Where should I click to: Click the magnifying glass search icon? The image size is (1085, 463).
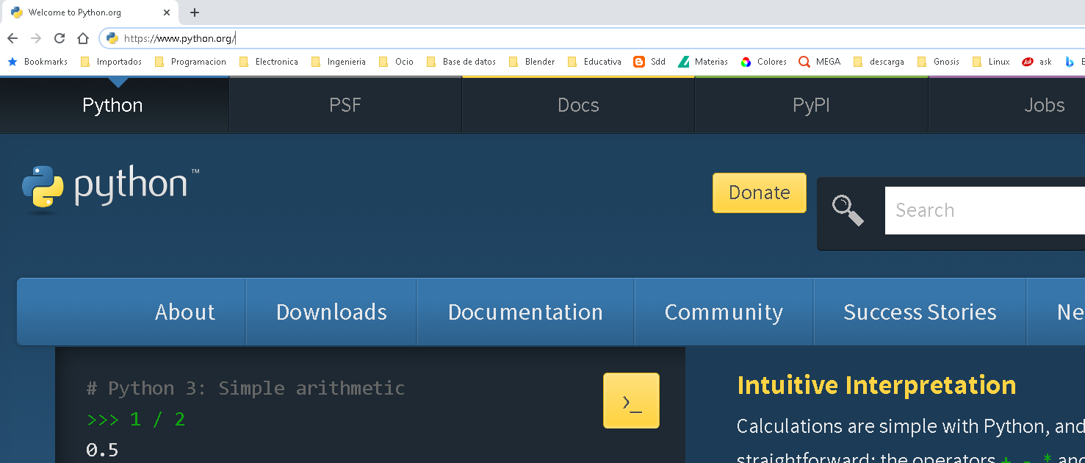pyautogui.click(x=847, y=210)
